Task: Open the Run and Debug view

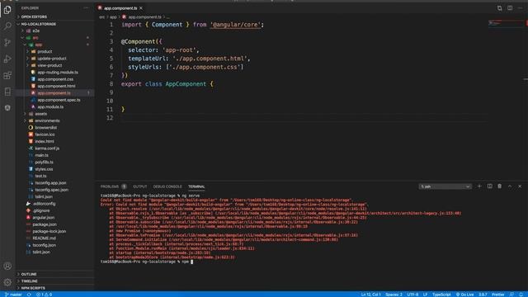Action: [7, 59]
